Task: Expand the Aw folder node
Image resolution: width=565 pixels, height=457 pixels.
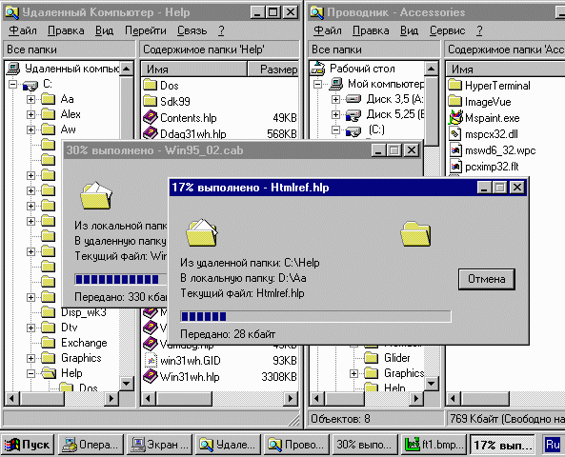Action: (x=31, y=129)
